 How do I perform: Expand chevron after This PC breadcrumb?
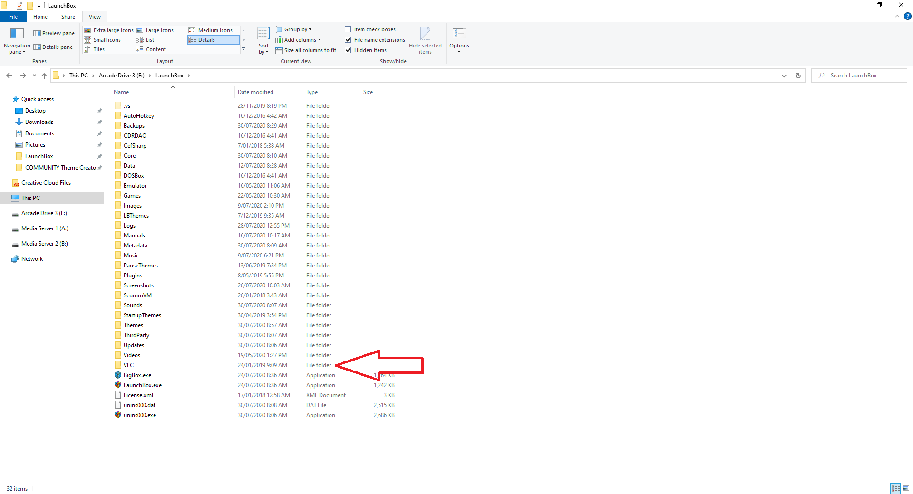click(x=93, y=76)
